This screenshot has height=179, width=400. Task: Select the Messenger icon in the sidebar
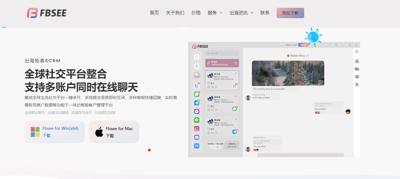[x=197, y=111]
